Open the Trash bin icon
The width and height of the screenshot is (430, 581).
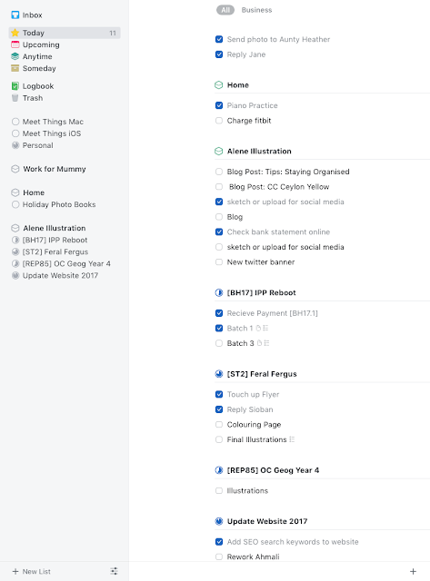15,98
